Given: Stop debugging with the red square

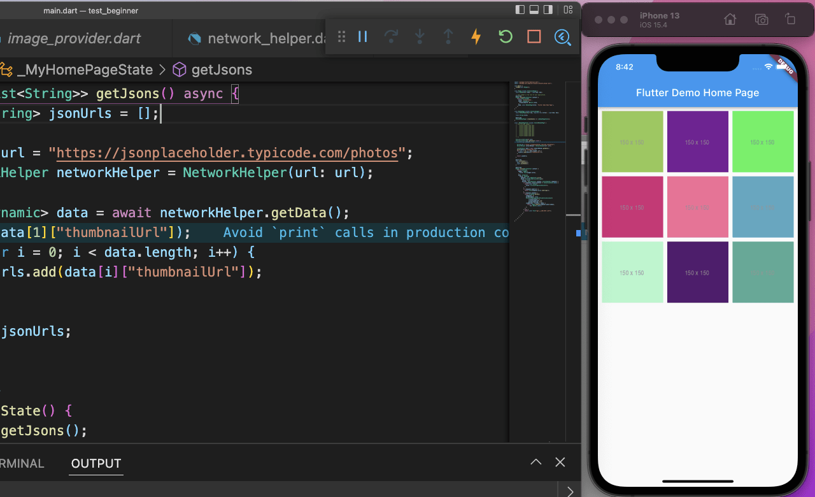Looking at the screenshot, I should pos(534,37).
